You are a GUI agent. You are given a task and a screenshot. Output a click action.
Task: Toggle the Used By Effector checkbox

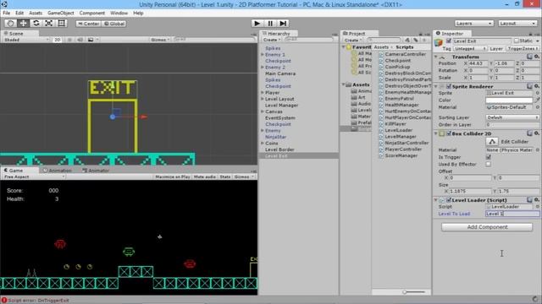tap(488, 164)
